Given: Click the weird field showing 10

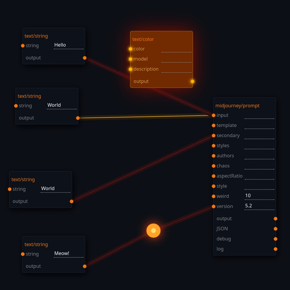Looking at the screenshot, I should tap(259, 196).
